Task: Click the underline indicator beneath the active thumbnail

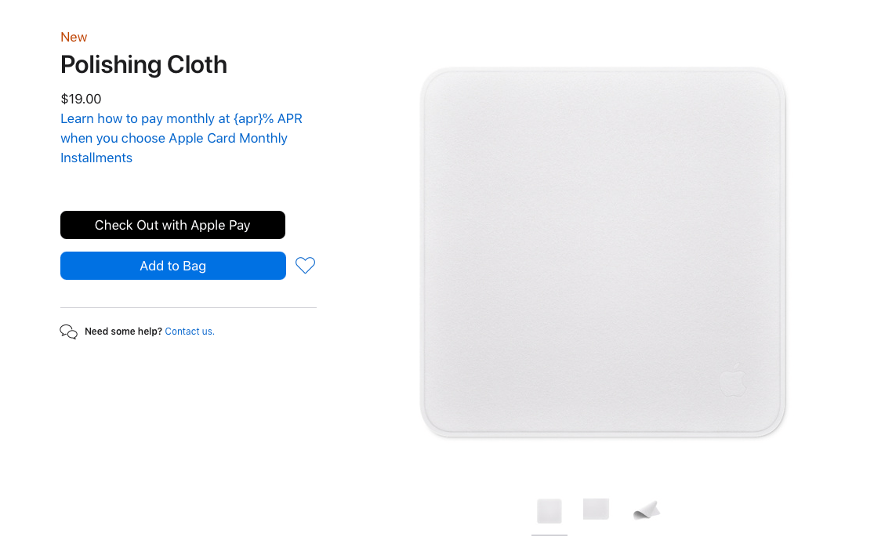Action: pyautogui.click(x=549, y=535)
